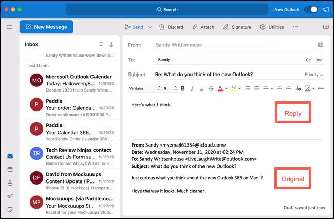The height and width of the screenshot is (219, 334).
Task: Click Attach in the compose toolbar
Action: (203, 27)
